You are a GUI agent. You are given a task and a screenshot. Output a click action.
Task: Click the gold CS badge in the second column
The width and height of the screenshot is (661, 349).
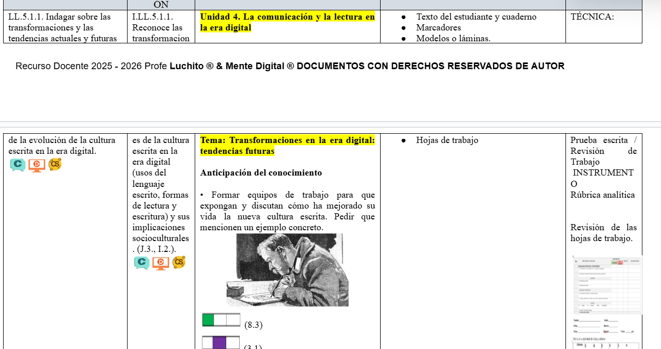click(179, 262)
